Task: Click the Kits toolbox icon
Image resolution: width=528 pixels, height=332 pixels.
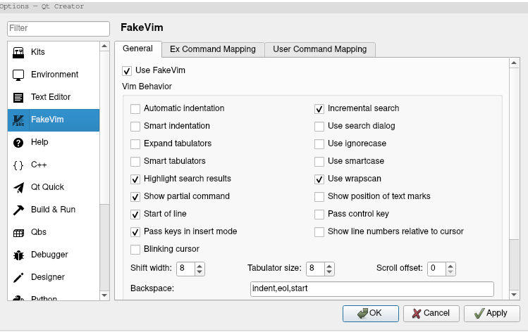Action: click(x=18, y=53)
